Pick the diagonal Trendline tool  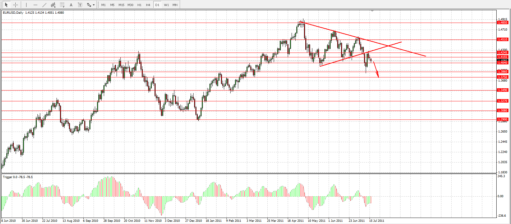[44, 5]
